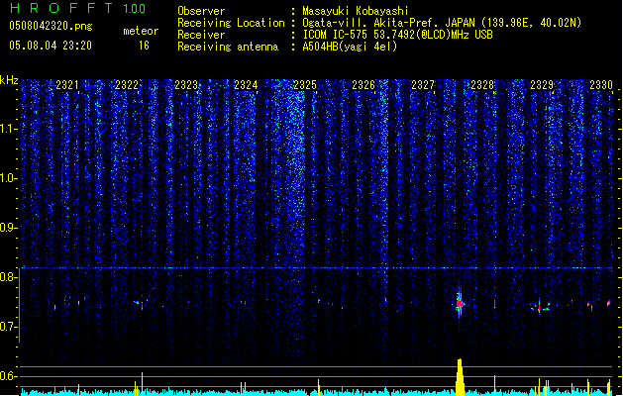Click the 1.1 kHz axis tick label

point(9,129)
